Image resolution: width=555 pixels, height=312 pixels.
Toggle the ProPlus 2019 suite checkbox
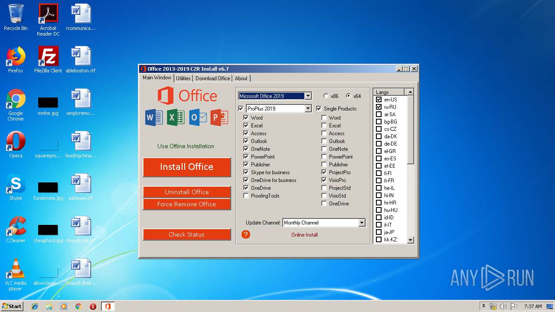point(241,109)
